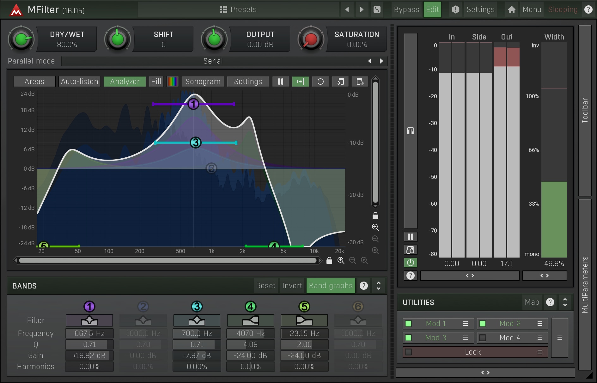The height and width of the screenshot is (383, 597).
Task: Open band 1 filter type selector
Action: coord(89,320)
